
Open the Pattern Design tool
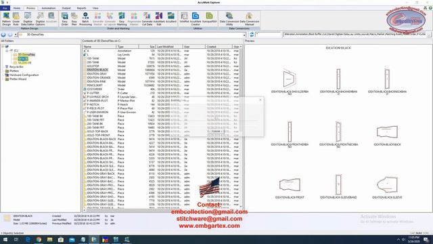tap(6, 19)
